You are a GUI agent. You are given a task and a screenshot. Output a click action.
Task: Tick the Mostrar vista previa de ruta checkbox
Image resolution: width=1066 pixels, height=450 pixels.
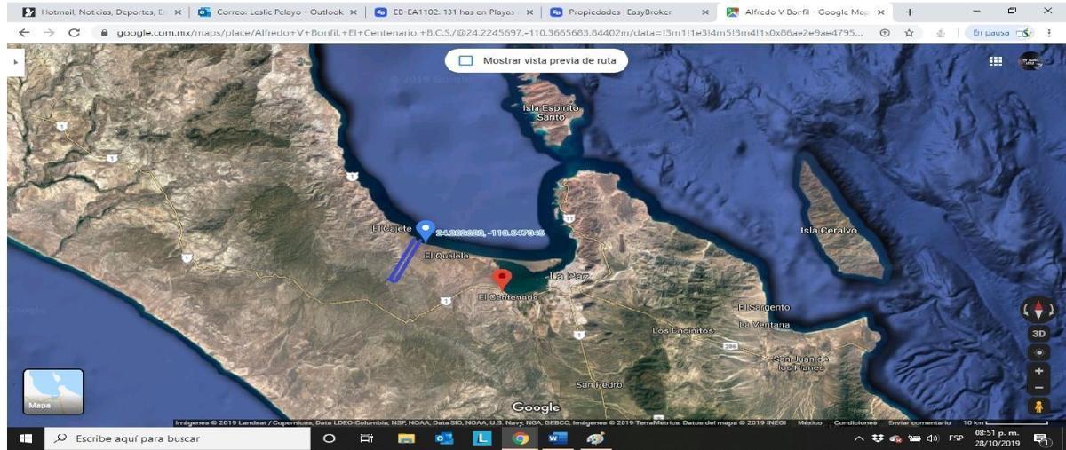click(466, 61)
